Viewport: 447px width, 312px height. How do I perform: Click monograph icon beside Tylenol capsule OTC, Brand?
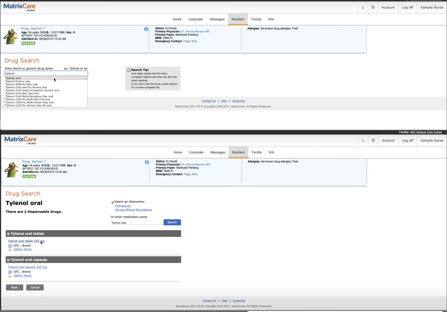[10, 272]
